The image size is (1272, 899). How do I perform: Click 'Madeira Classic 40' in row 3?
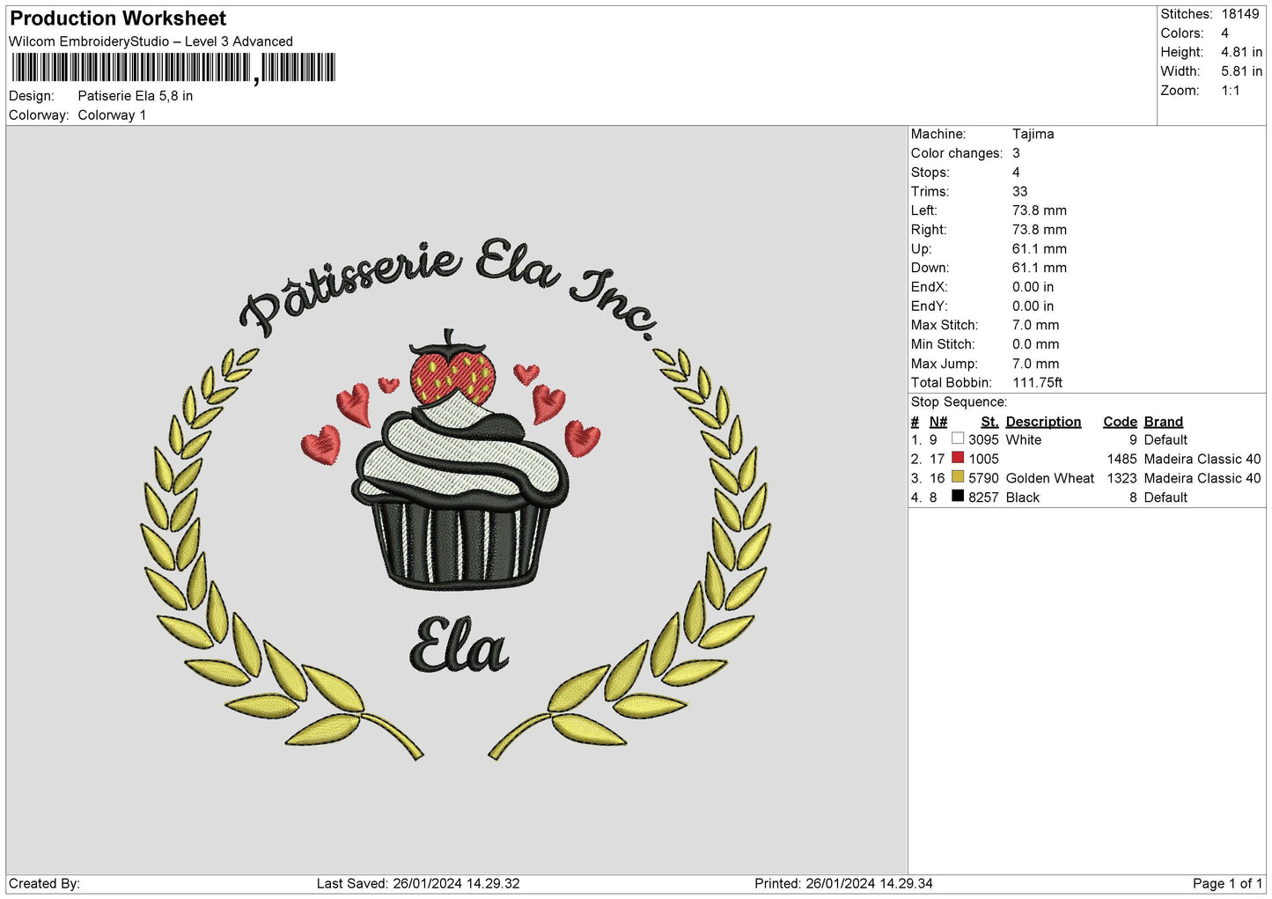[1202, 478]
